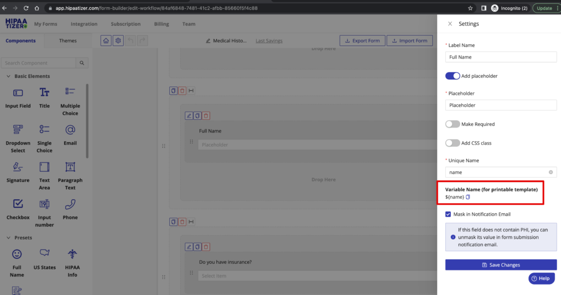
Task: Uncheck Mask in Notification Email
Action: tap(449, 214)
